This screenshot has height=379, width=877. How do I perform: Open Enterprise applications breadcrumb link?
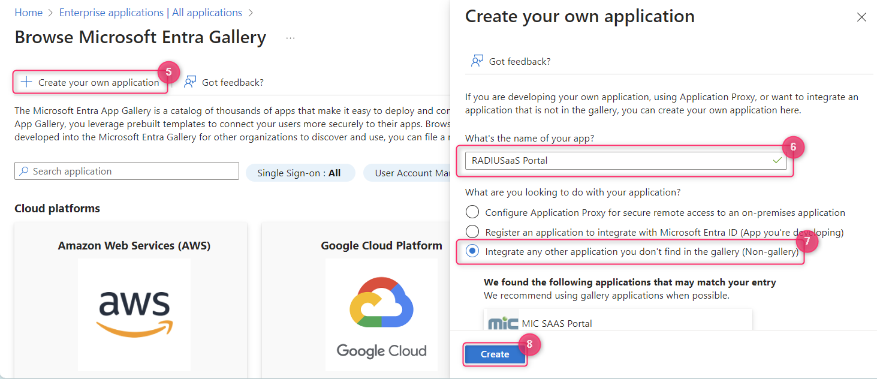(x=150, y=13)
